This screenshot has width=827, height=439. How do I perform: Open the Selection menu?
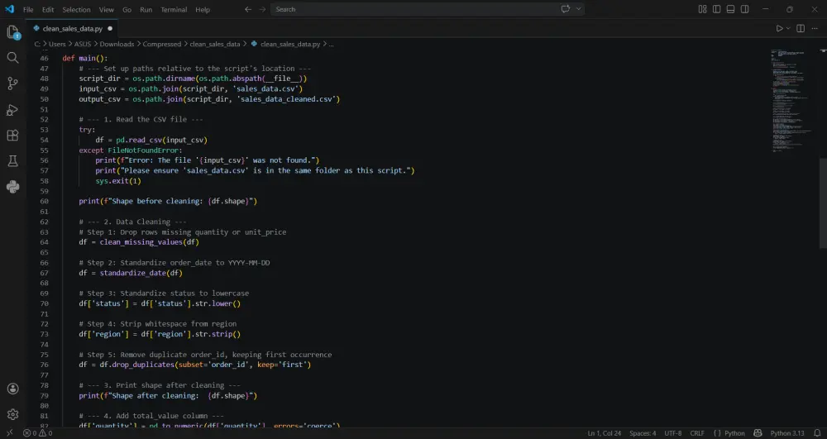pos(76,9)
